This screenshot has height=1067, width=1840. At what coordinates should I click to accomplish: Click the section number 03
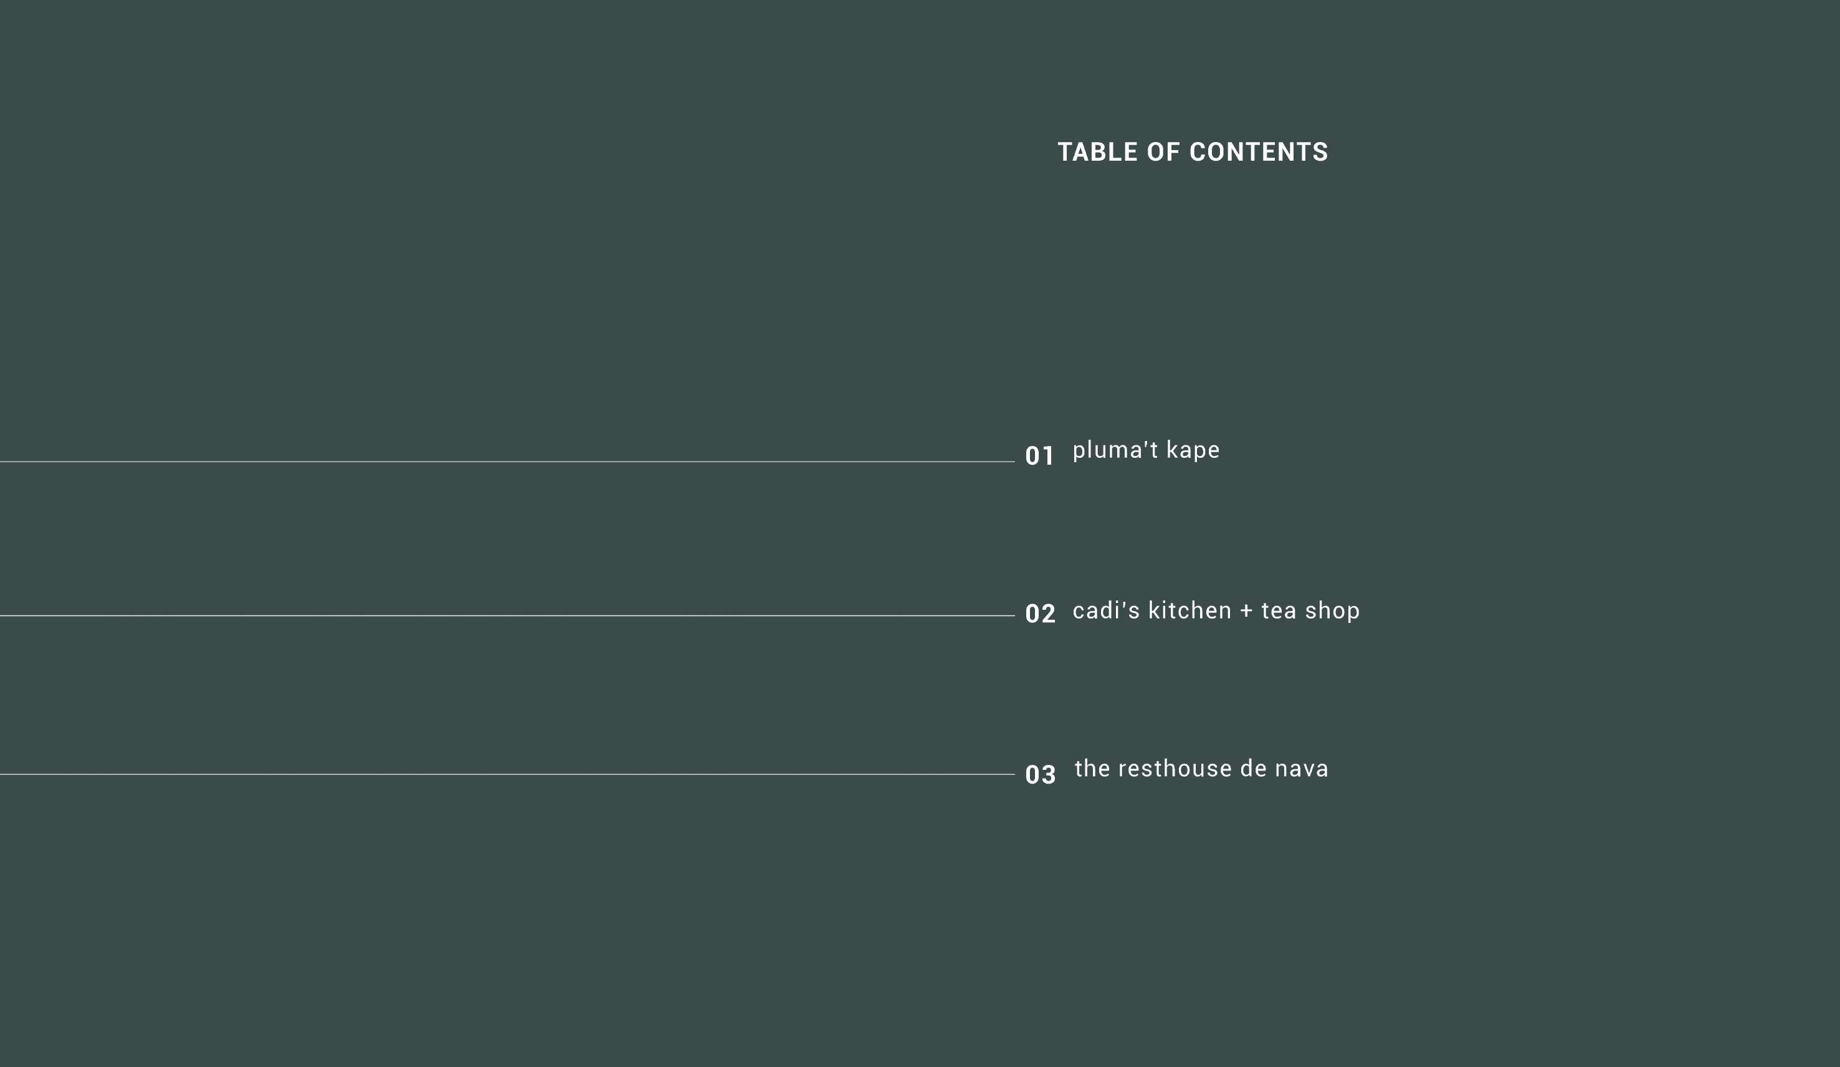[1040, 774]
